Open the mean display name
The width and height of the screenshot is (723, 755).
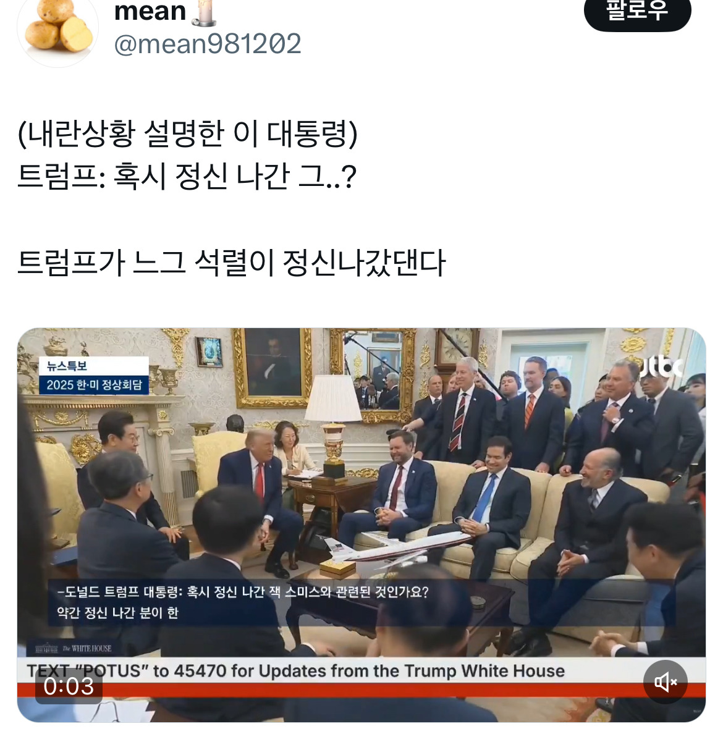pyautogui.click(x=150, y=11)
